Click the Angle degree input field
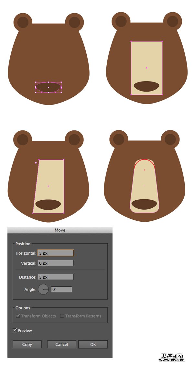The height and width of the screenshot is (365, 194). [x=61, y=289]
